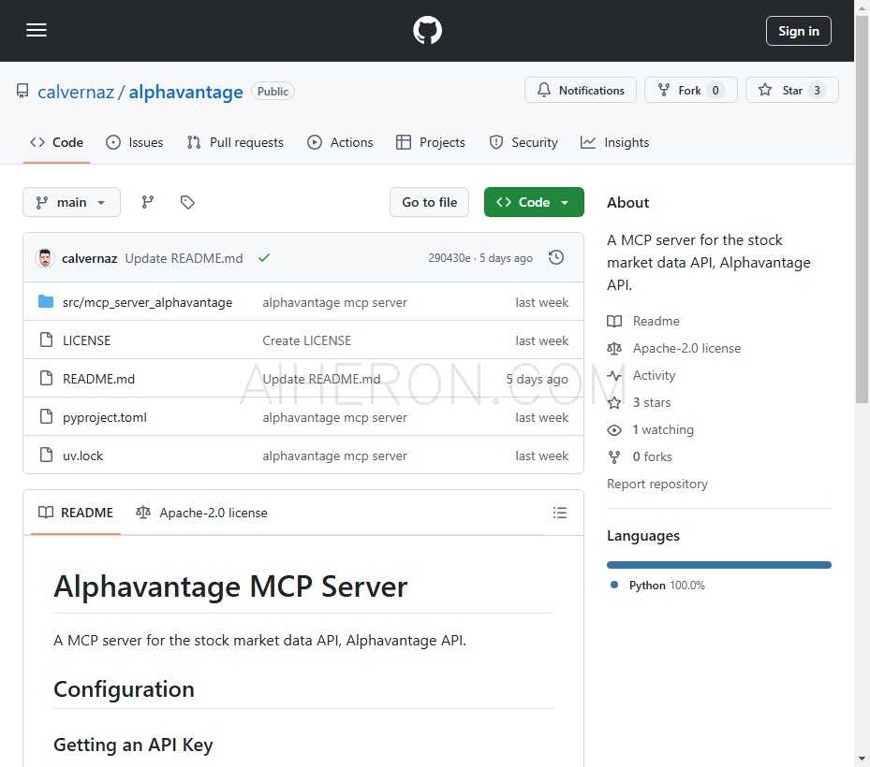The image size is (870, 767).
Task: Click the Fork count badge 0
Action: [x=715, y=91]
